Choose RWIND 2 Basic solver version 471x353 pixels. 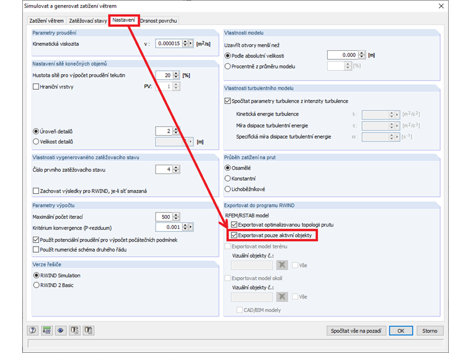(x=37, y=285)
